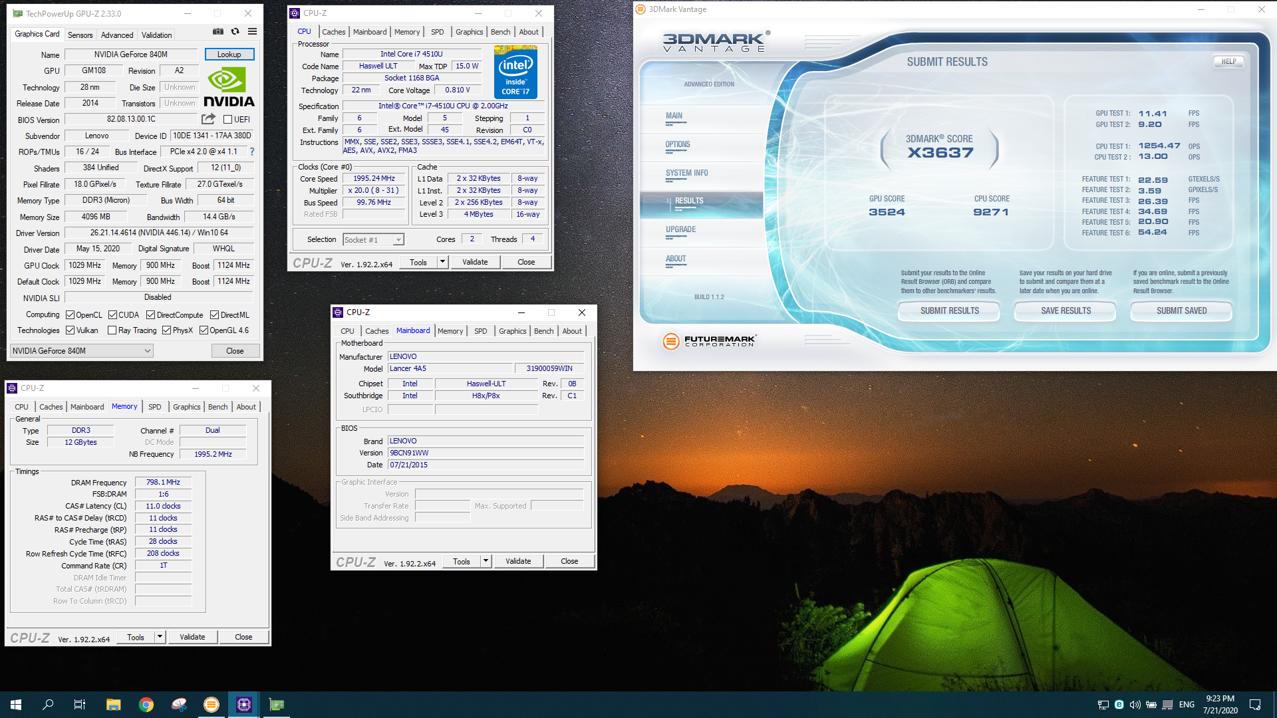1277x718 pixels.
Task: Open Tools dropdown arrow in CPU-Z Memory window
Action: [160, 637]
